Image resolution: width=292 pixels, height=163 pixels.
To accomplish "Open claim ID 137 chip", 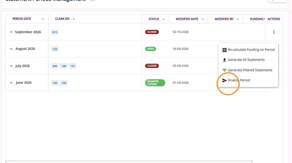I will (73, 66).
